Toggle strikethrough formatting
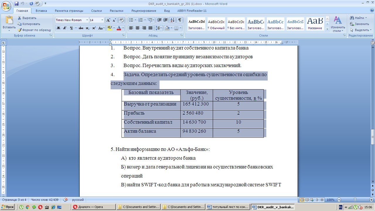The height and width of the screenshot is (211, 375). (81, 28)
